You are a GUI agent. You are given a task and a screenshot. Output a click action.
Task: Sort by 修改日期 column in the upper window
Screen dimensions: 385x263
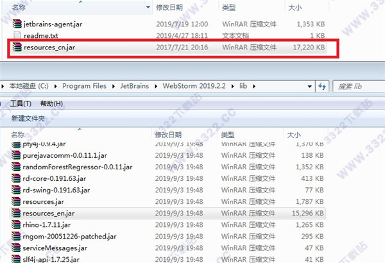(169, 8)
